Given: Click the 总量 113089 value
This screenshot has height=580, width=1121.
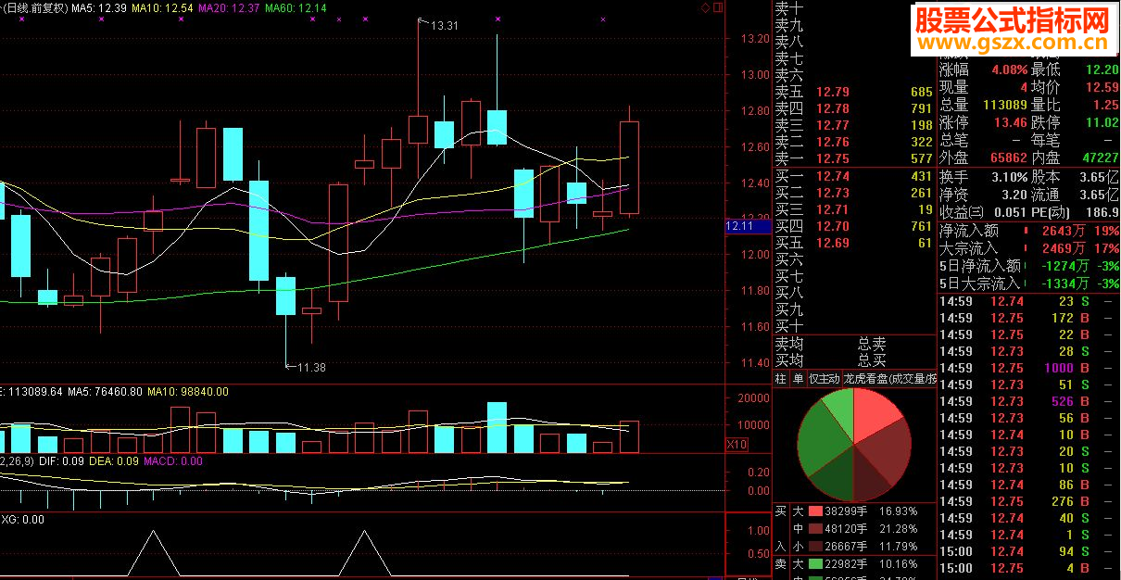Looking at the screenshot, I should (x=1005, y=105).
